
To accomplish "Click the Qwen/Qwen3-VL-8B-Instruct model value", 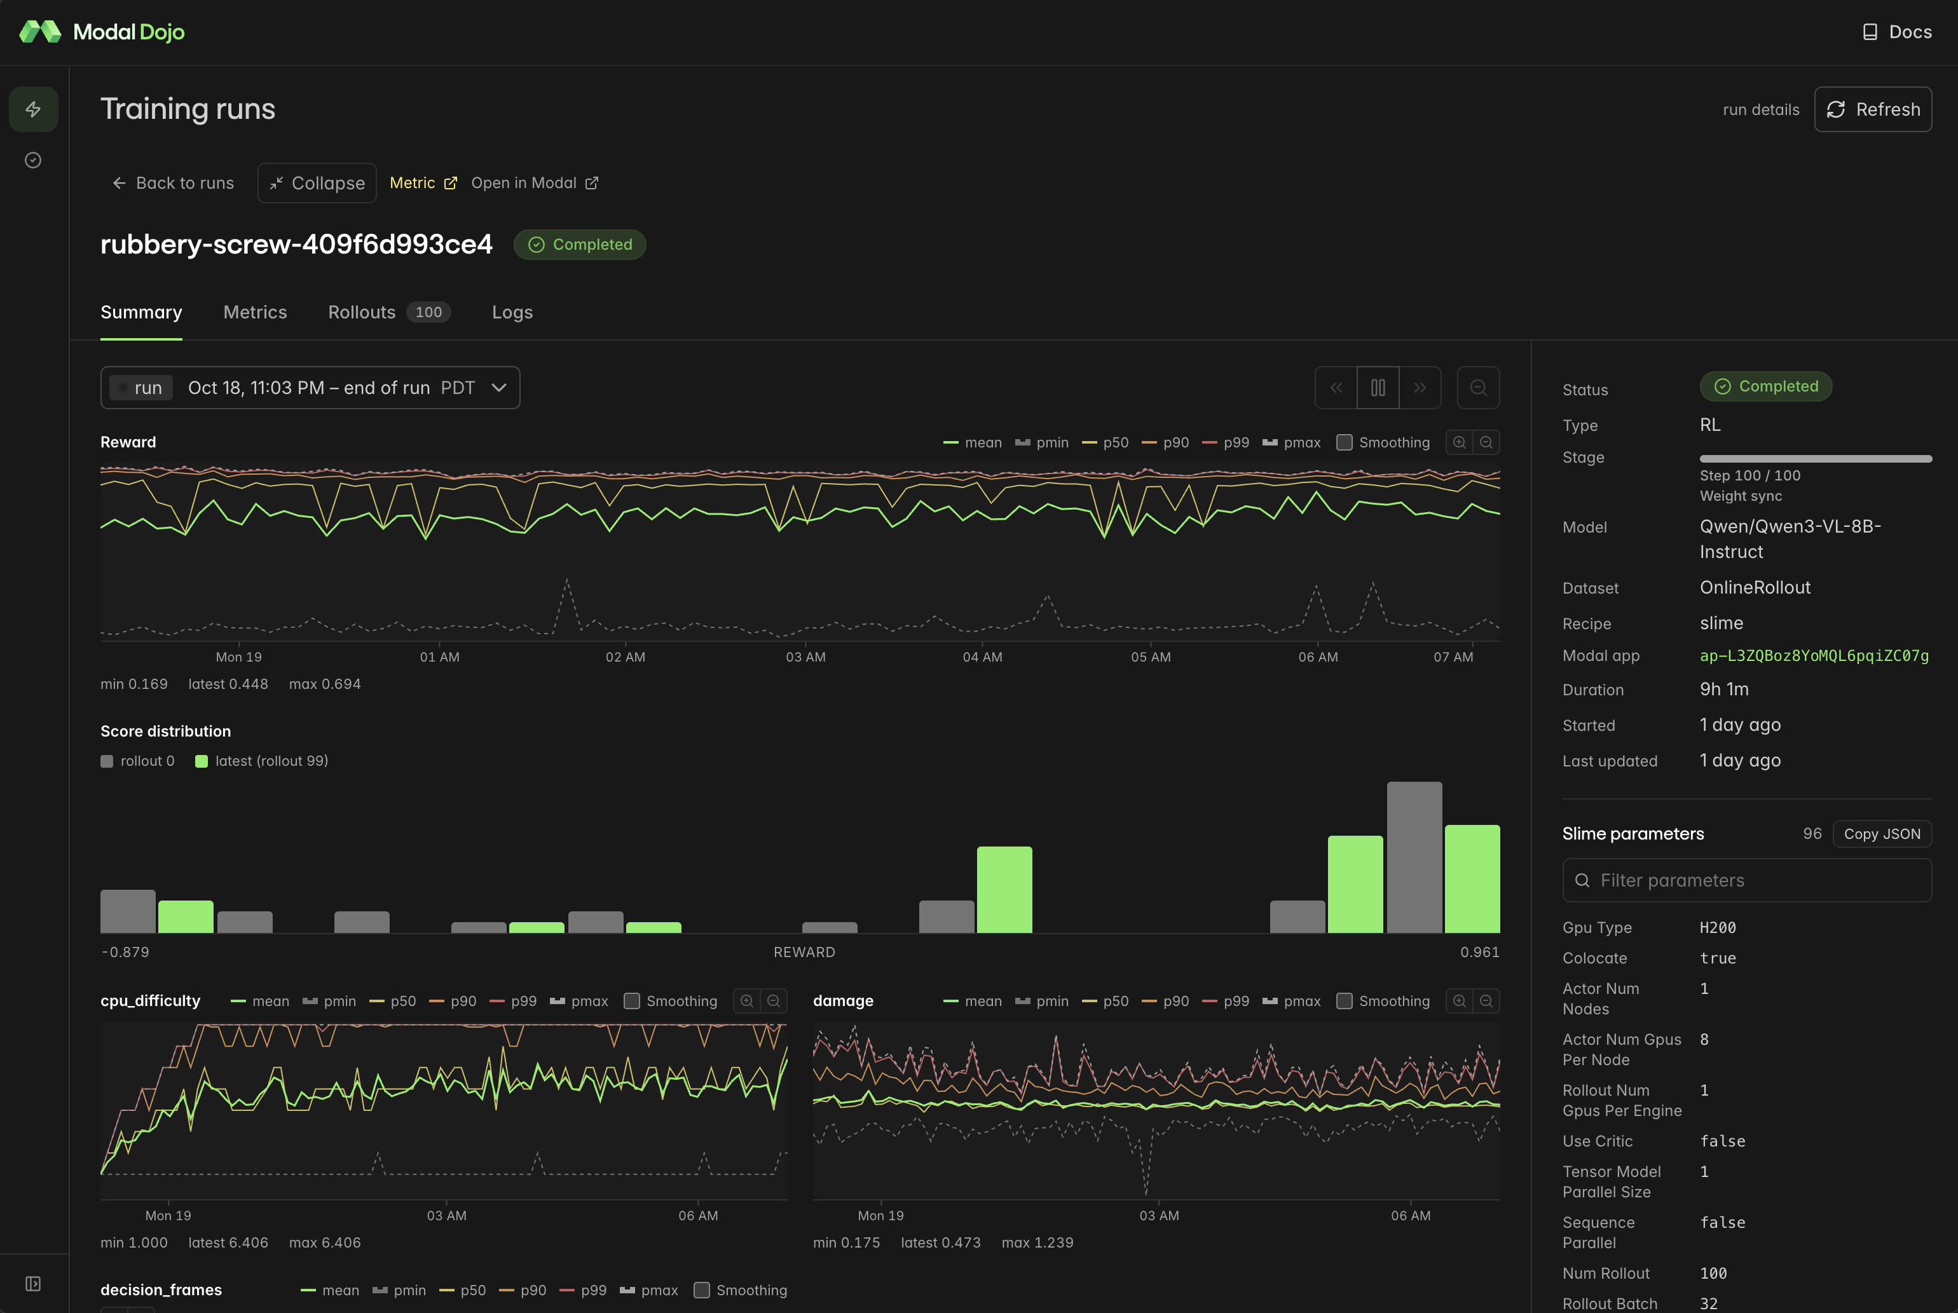I will pyautogui.click(x=1790, y=540).
